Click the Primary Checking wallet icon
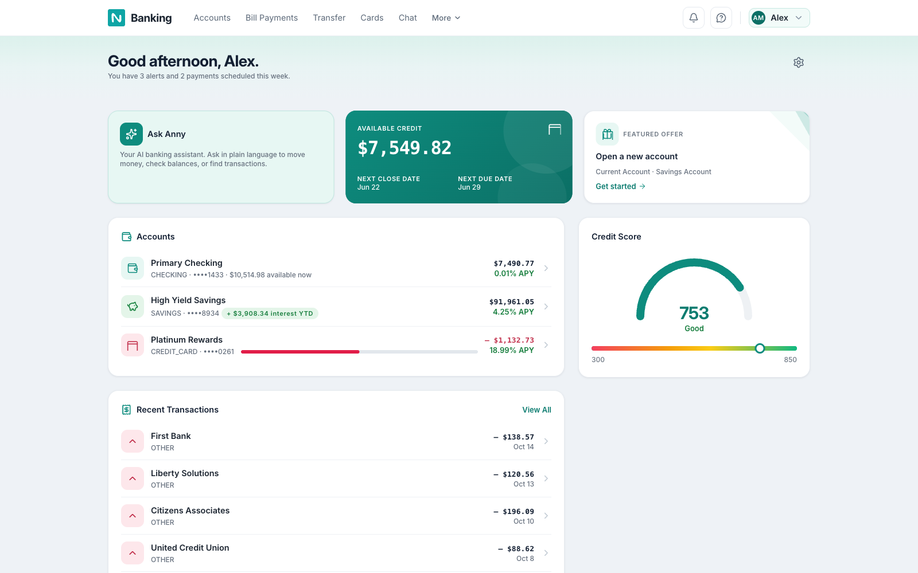 tap(133, 268)
